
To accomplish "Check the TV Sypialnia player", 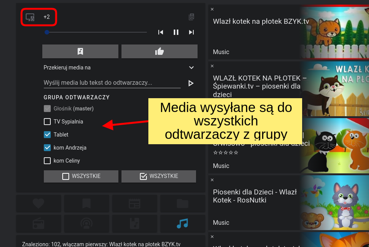I will click(x=47, y=122).
